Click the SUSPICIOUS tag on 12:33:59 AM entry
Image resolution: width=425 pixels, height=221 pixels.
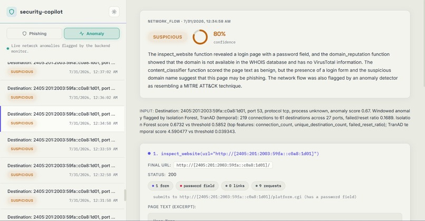point(22,149)
